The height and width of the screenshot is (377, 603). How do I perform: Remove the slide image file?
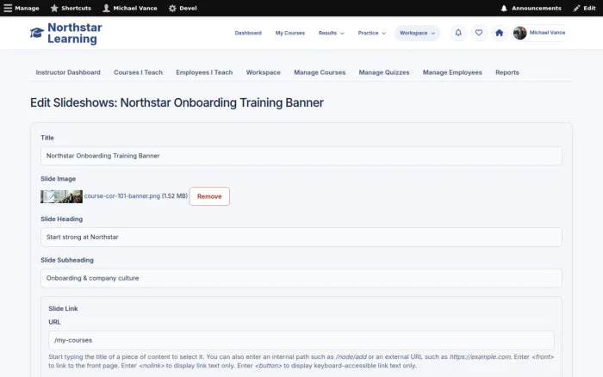tap(209, 196)
